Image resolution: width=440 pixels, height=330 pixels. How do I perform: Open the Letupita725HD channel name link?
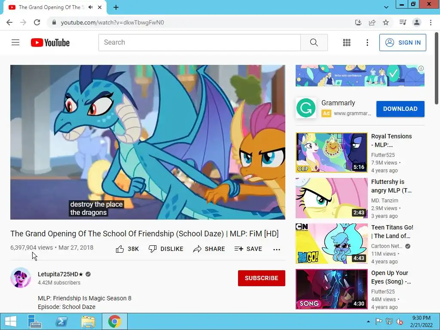61,274
